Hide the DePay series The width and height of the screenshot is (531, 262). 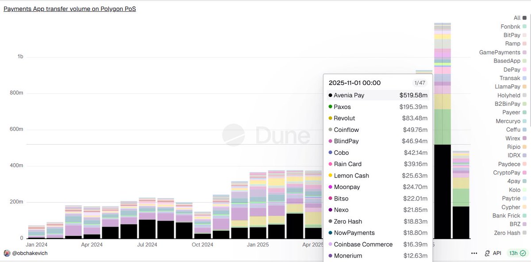(x=515, y=69)
